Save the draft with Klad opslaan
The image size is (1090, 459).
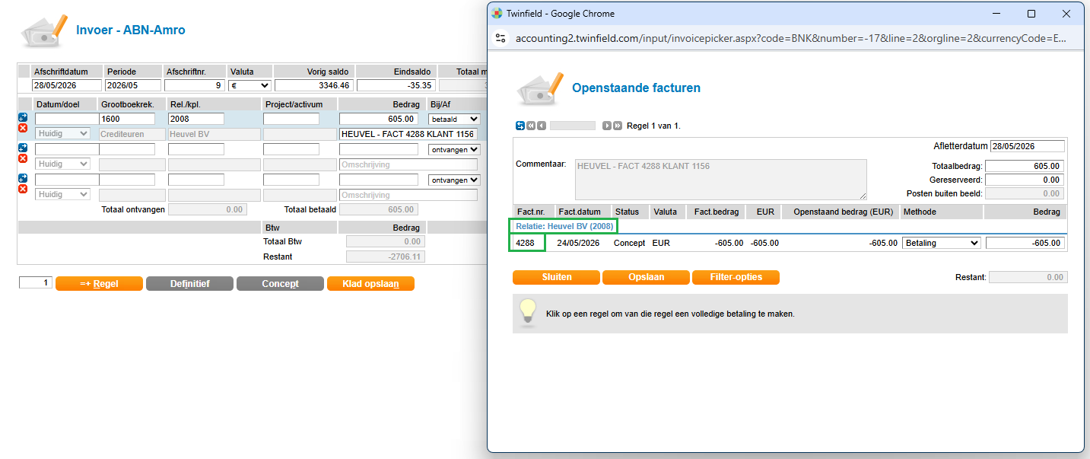tap(370, 283)
